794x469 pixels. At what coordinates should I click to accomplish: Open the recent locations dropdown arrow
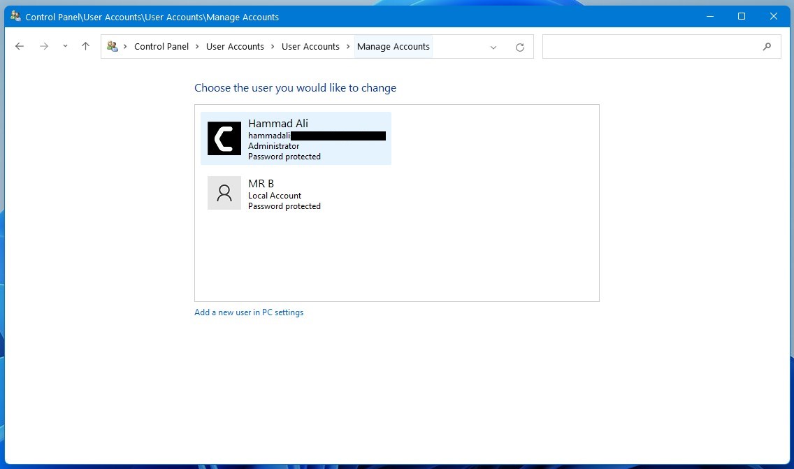[x=65, y=46]
